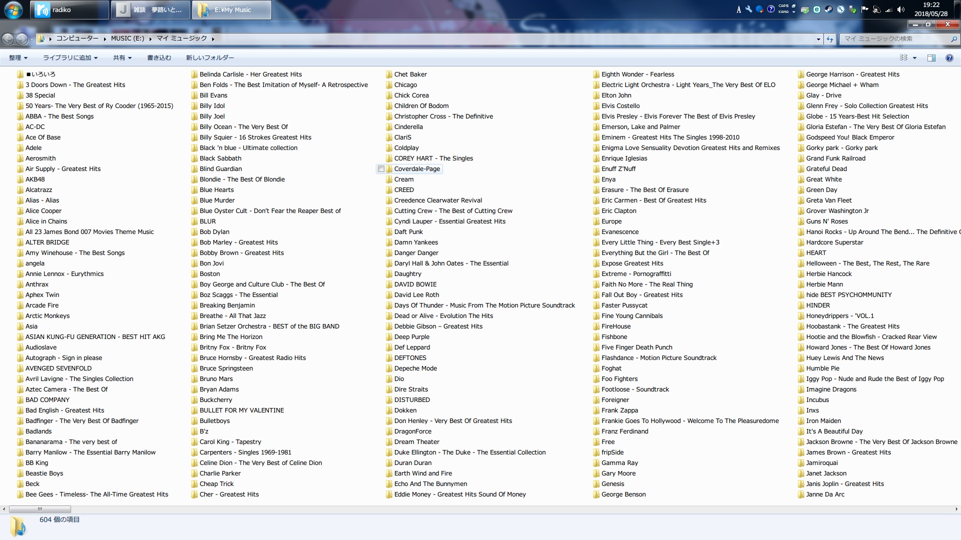The height and width of the screenshot is (540, 961).
Task: Open address bar history dropdown
Action: 818,39
